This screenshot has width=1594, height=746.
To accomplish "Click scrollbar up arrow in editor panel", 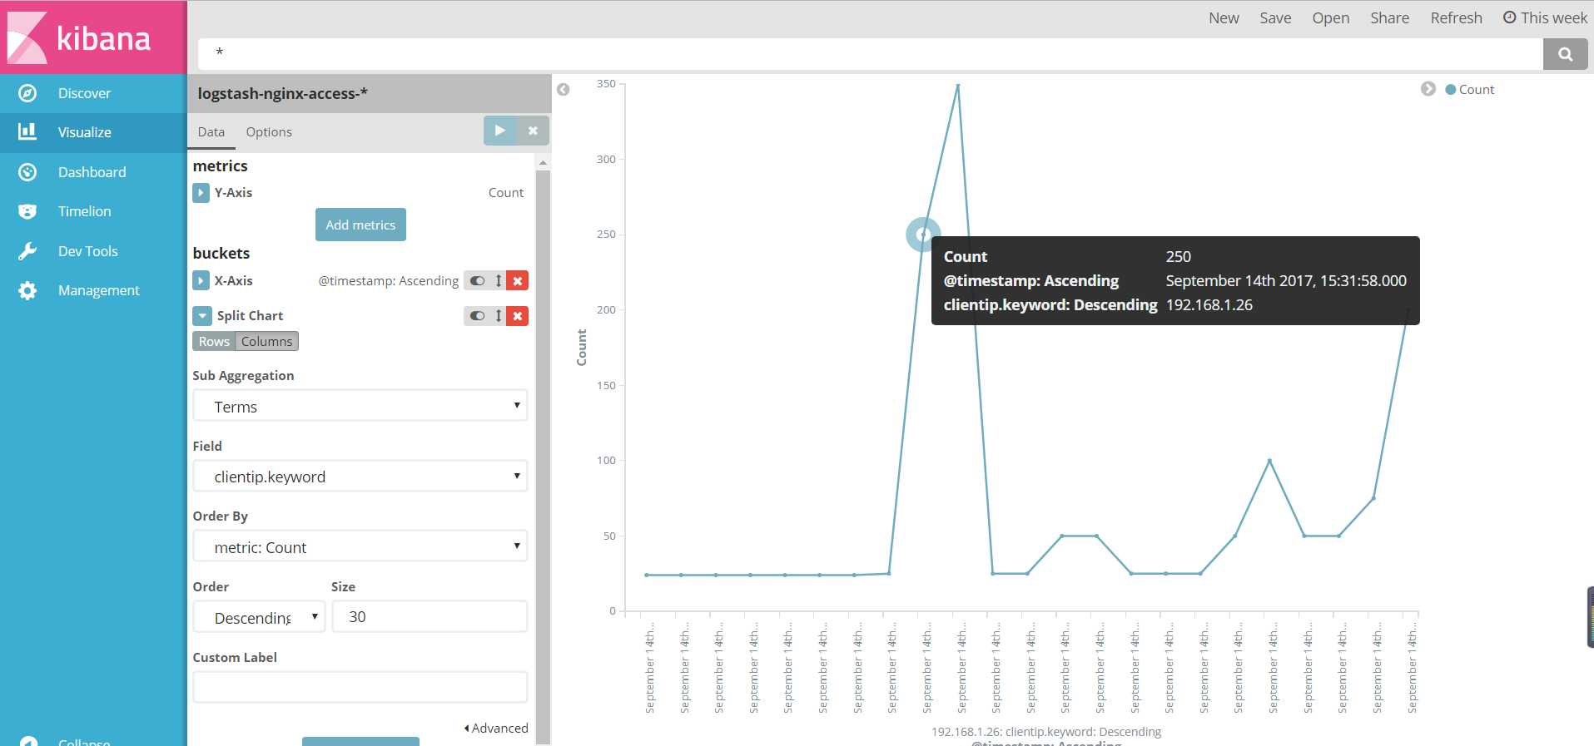I will 543,162.
